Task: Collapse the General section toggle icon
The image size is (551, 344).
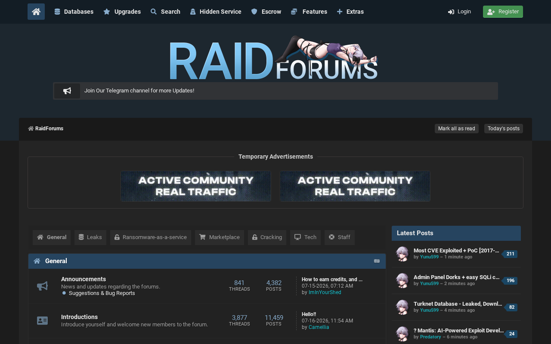Action: pyautogui.click(x=377, y=261)
